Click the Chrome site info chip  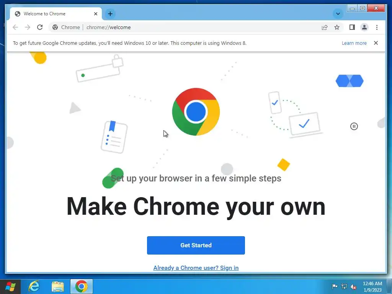[x=66, y=27]
